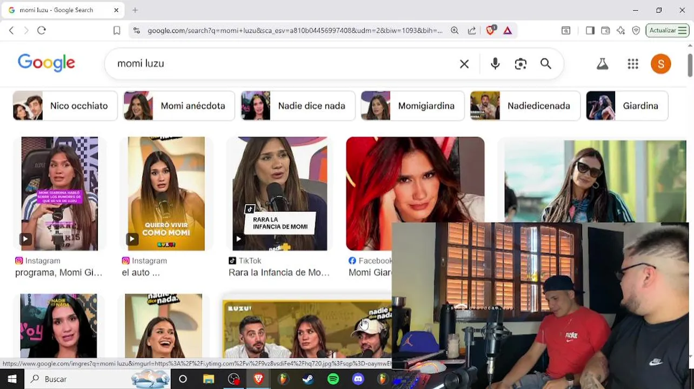Open Brave Rewards triangle icon

(x=508, y=31)
